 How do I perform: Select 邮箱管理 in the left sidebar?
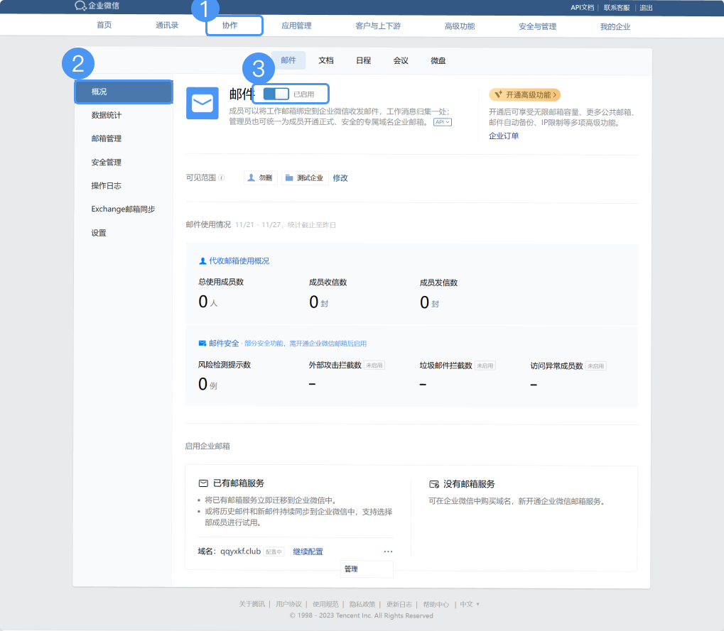[107, 138]
